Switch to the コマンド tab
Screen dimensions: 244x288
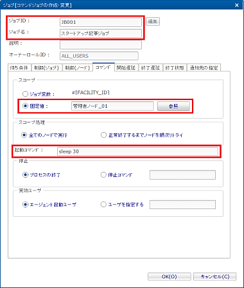103,67
